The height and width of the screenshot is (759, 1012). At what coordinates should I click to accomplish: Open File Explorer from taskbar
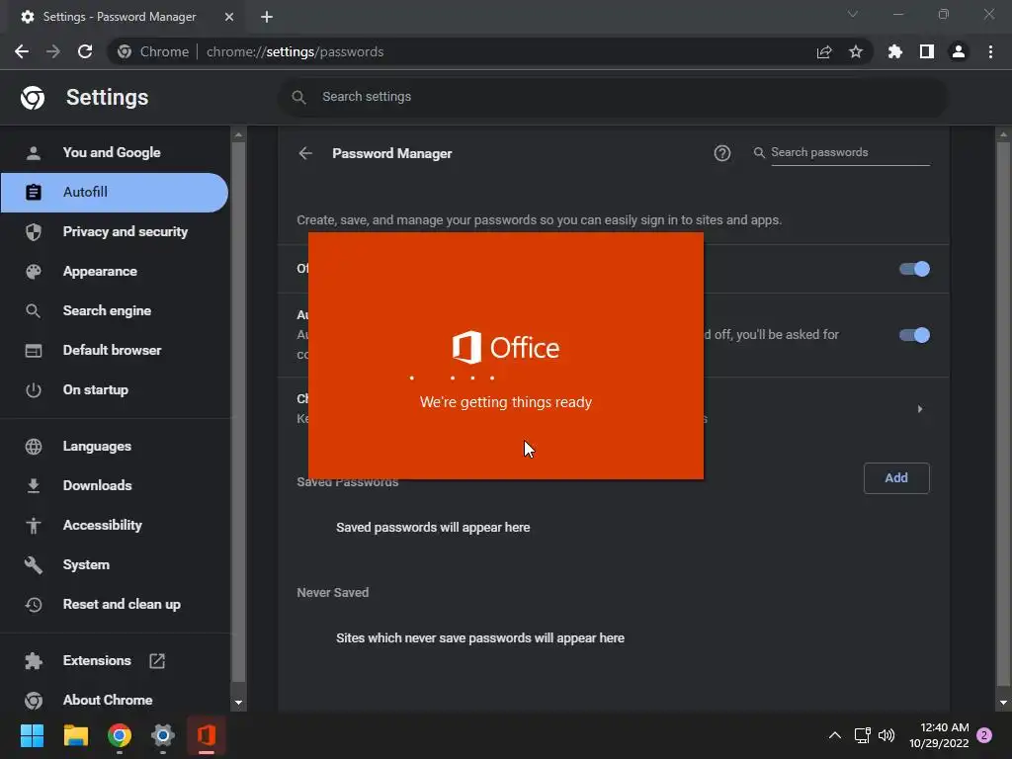click(x=75, y=735)
